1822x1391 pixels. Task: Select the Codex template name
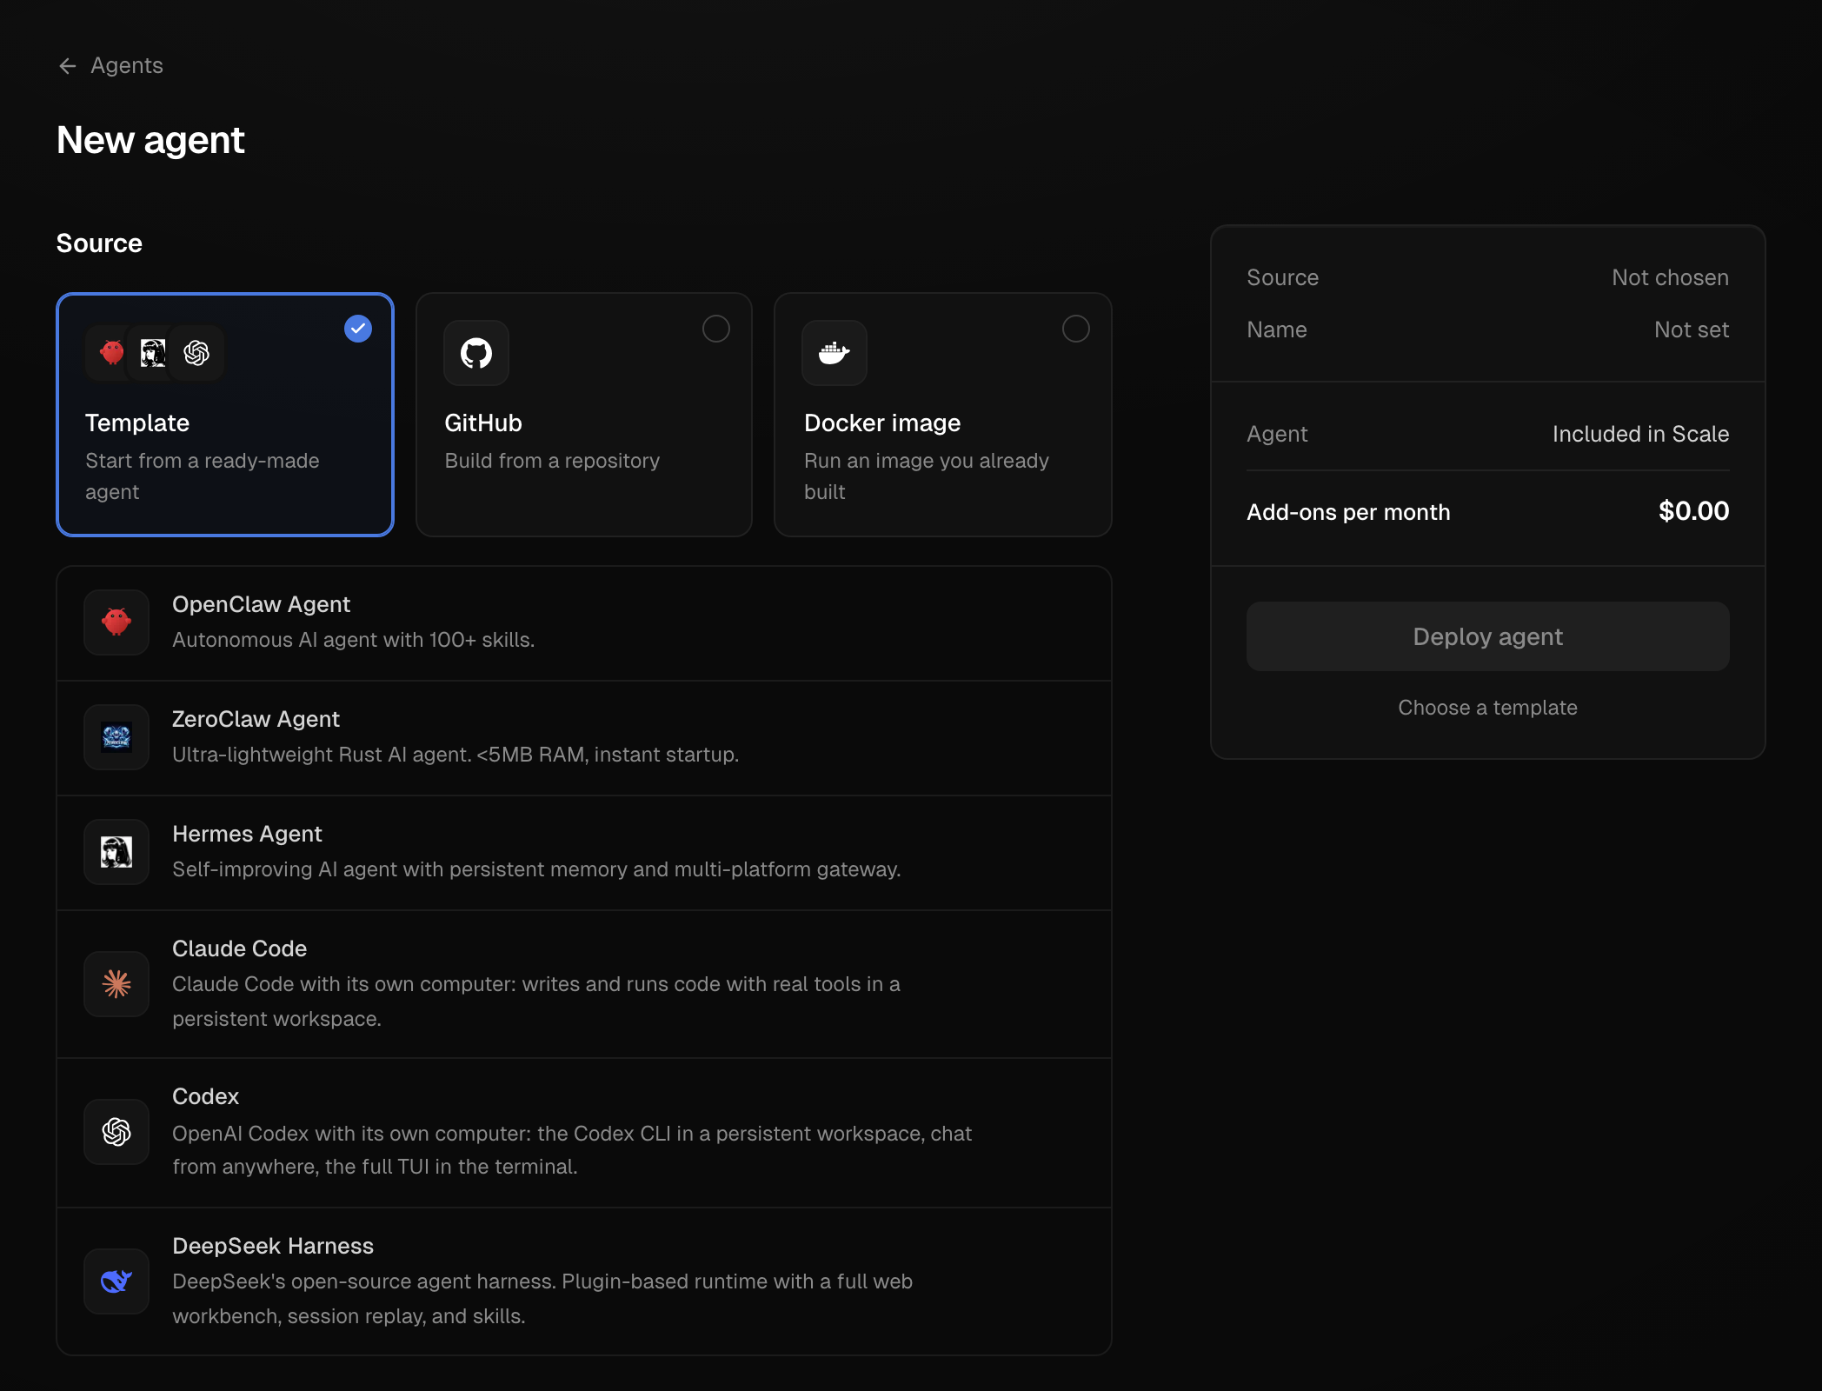(x=205, y=1096)
